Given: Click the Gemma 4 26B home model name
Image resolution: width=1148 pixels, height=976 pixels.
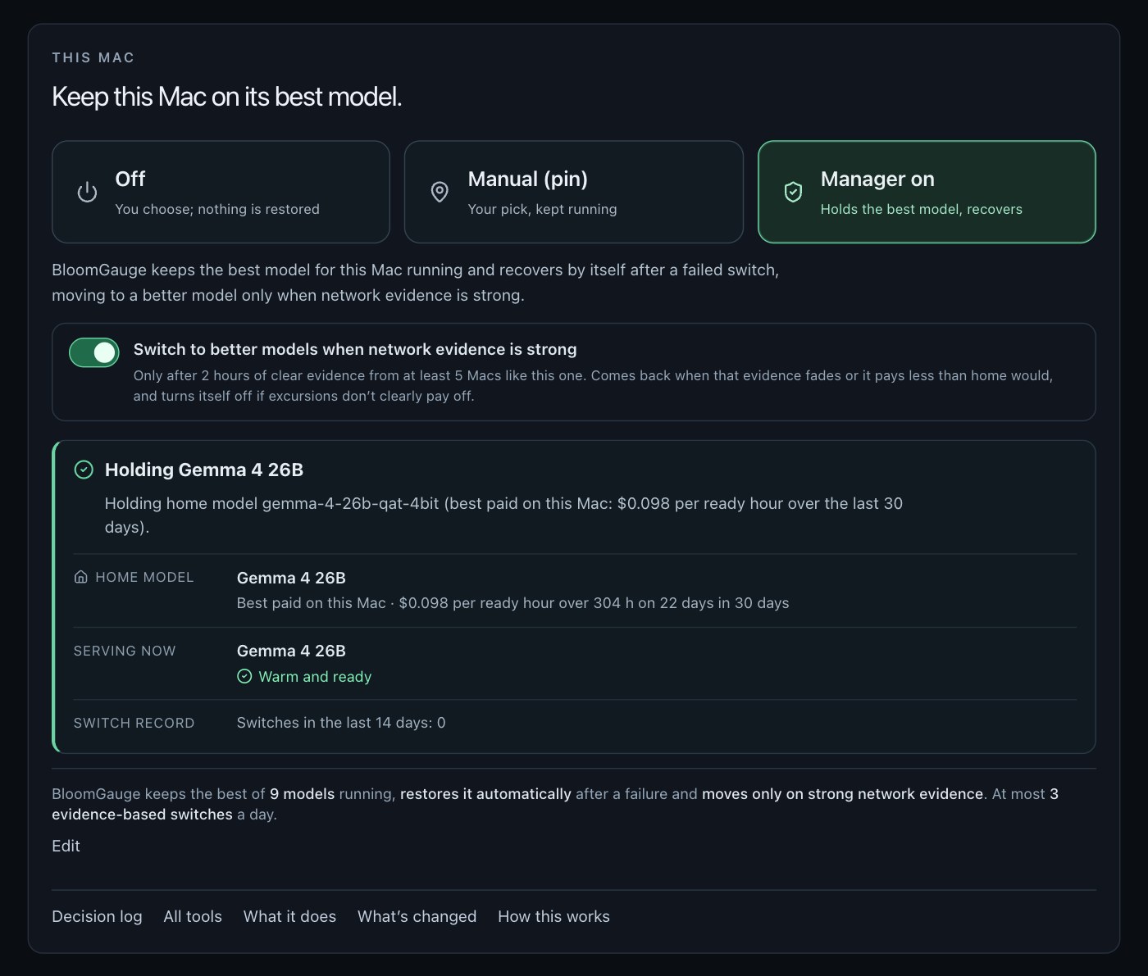Looking at the screenshot, I should 291,578.
